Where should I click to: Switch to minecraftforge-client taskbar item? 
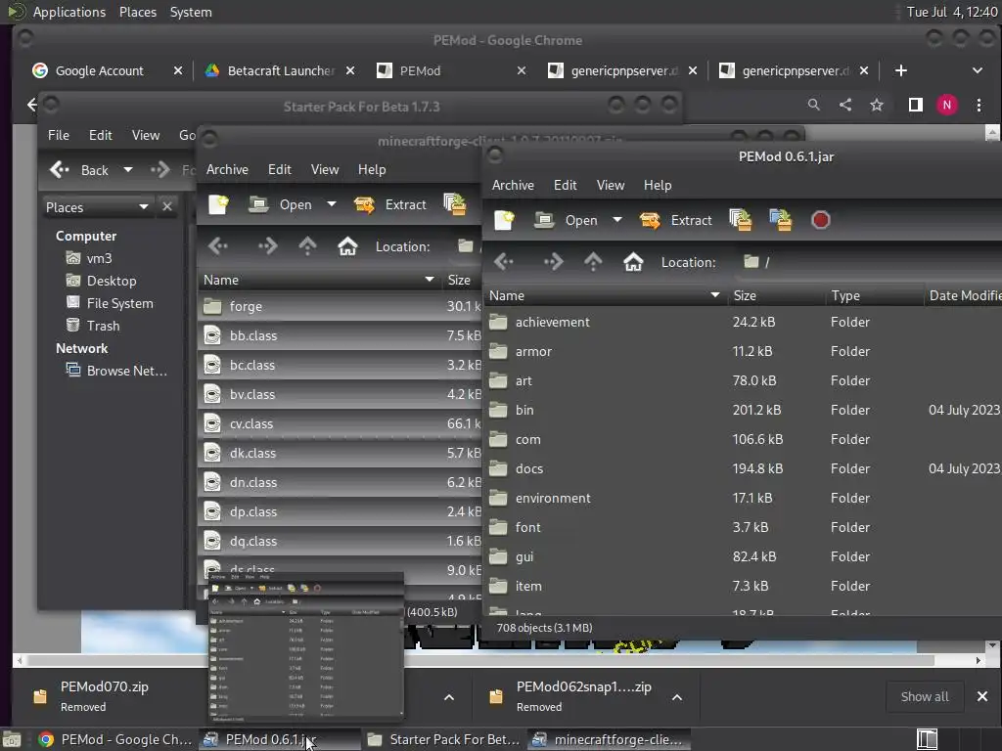coord(609,739)
